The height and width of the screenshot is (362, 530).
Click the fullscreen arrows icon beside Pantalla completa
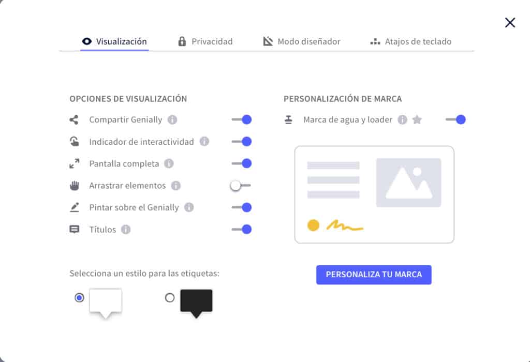point(75,163)
